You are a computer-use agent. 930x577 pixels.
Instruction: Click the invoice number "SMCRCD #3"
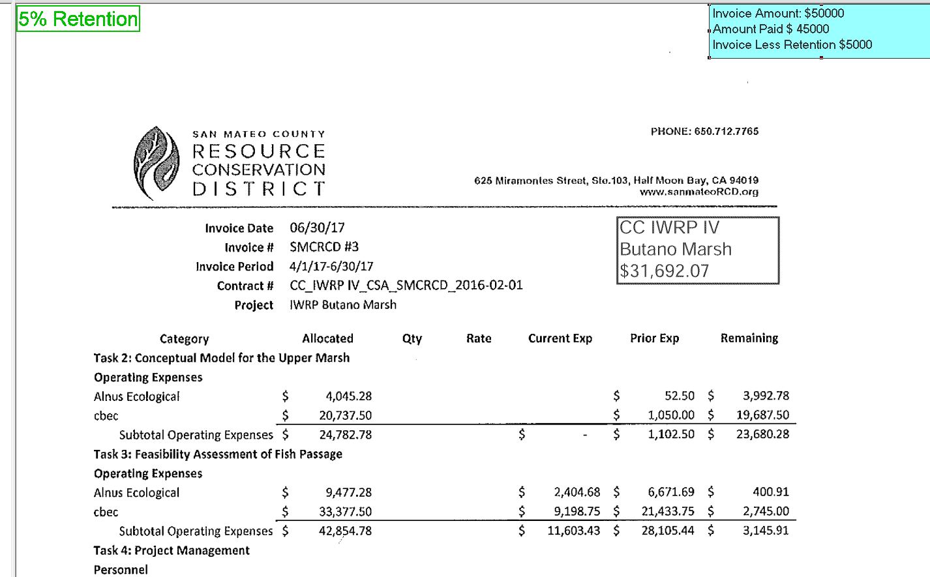click(x=324, y=247)
